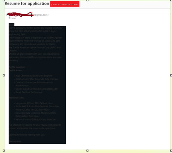172x153 pixels.
Task: Click the bullet "Languages: Python, SQL, PySpark, Java"
Action: (34, 103)
